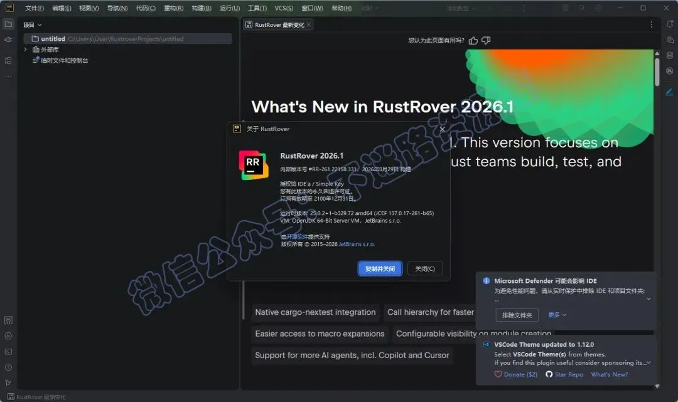Show more tool windows ellipsis in left sidebar
Viewport: 678px width, 402px height.
[x=8, y=77]
